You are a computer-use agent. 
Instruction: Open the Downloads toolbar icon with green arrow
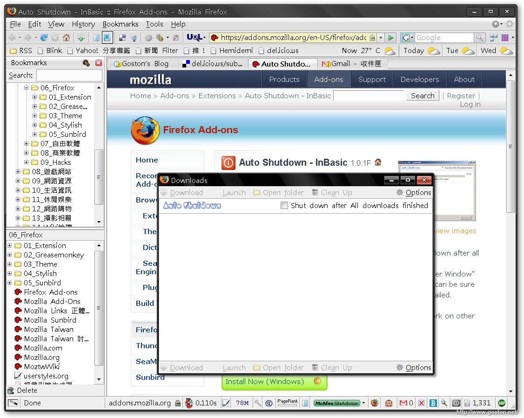point(81,37)
